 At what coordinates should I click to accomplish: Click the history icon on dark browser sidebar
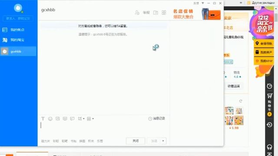click(269, 125)
